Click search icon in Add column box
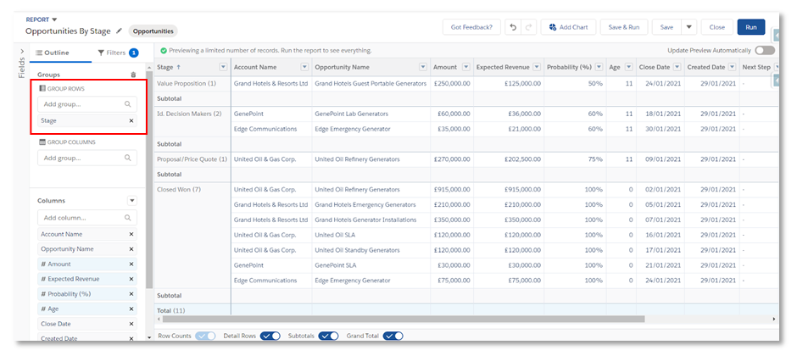The height and width of the screenshot is (356, 797). coord(127,218)
